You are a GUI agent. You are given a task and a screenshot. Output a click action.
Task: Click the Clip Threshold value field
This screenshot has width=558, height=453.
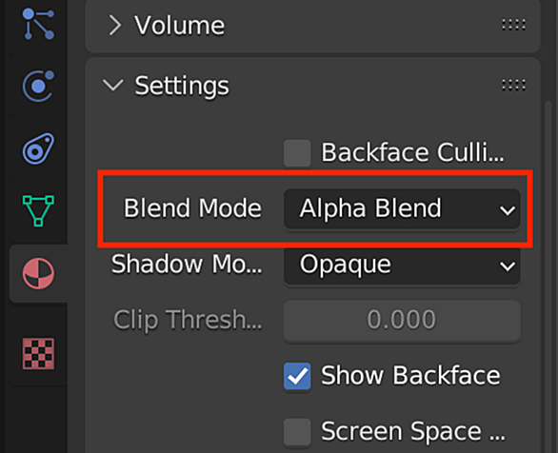point(402,320)
